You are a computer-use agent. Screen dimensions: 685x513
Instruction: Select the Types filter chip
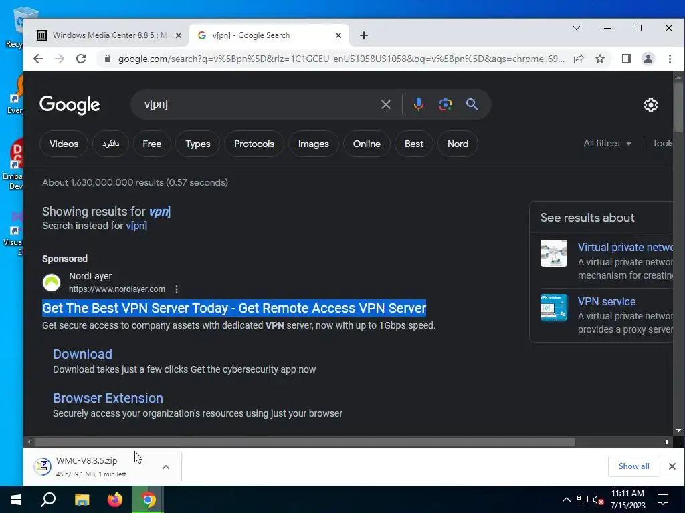pyautogui.click(x=198, y=144)
